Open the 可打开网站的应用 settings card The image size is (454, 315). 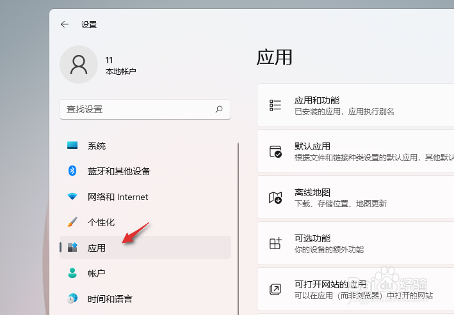(x=355, y=289)
